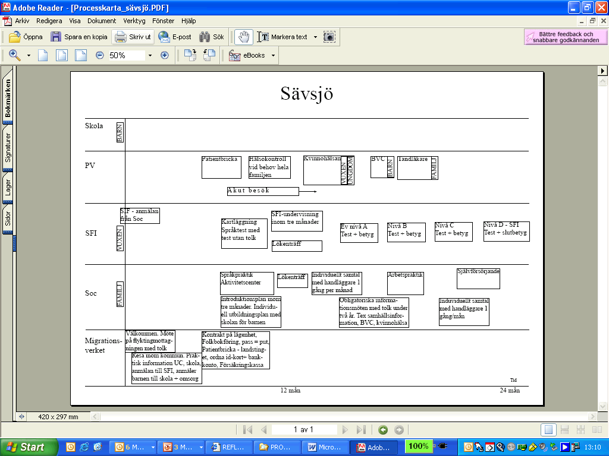Click the vertical scrollbar up arrow

coord(602,81)
